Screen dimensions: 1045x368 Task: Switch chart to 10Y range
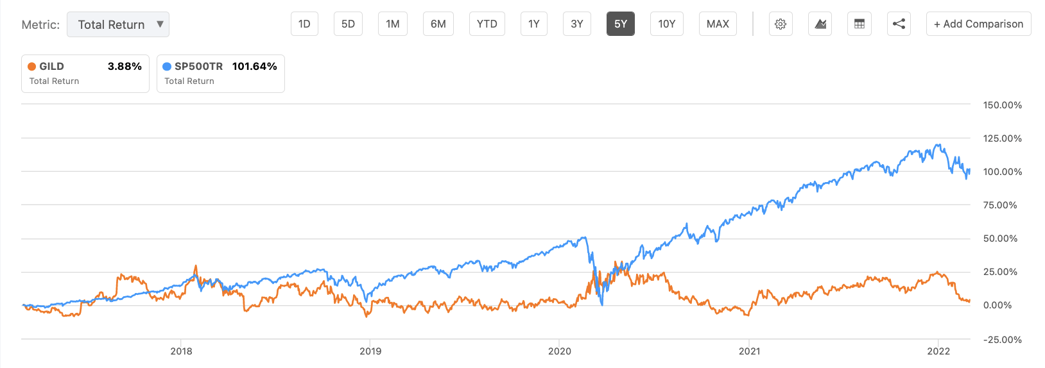click(667, 24)
